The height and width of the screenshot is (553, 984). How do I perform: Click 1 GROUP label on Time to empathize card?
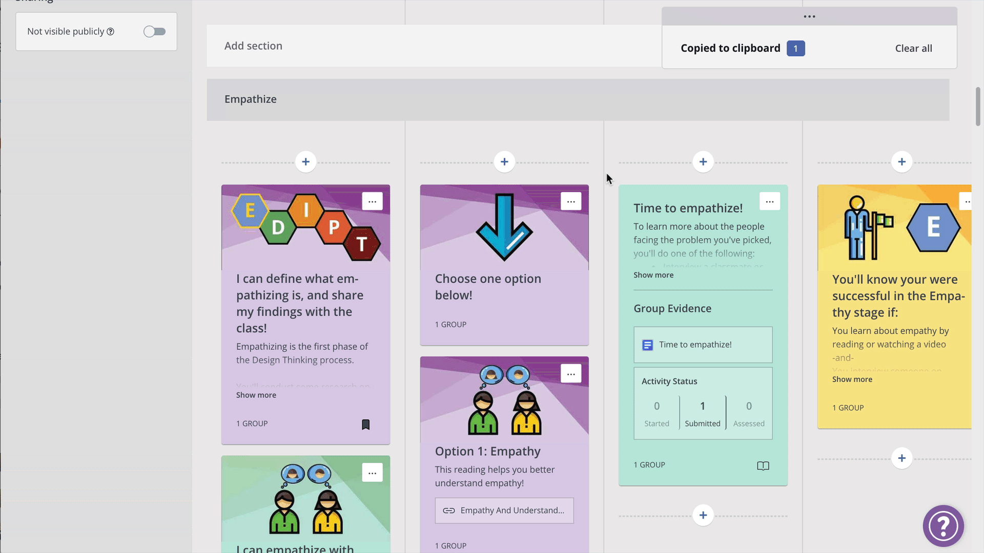649,465
